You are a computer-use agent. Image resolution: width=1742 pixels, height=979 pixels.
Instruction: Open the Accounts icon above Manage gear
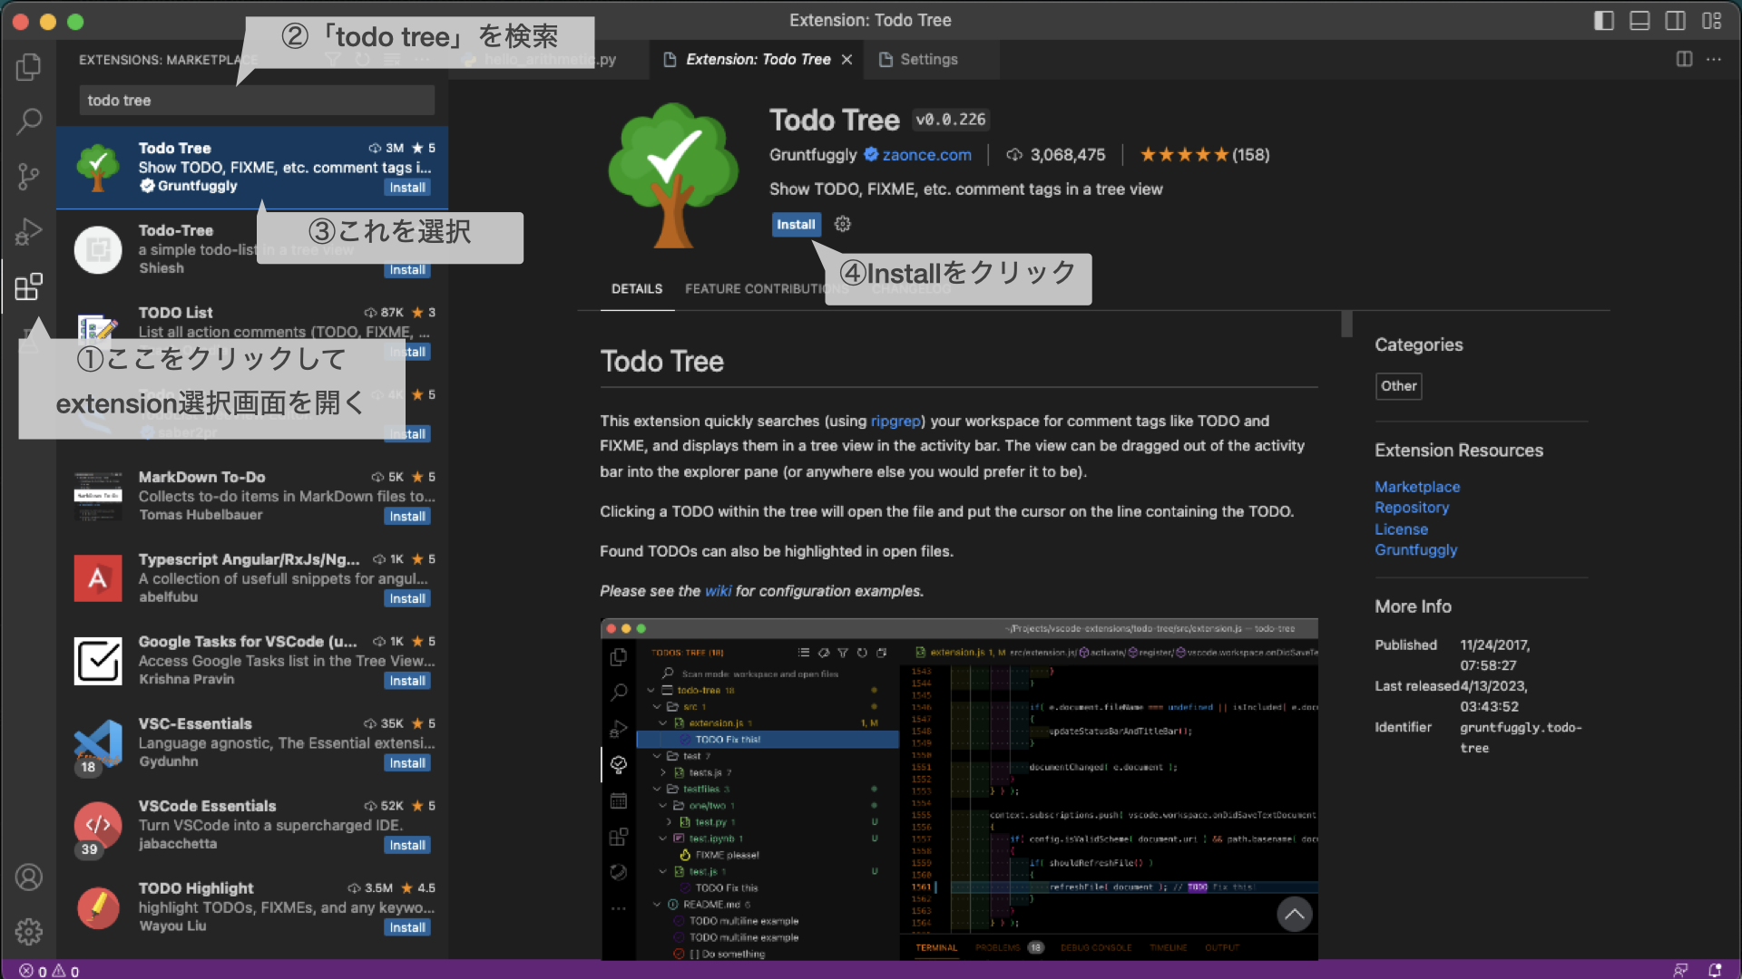click(28, 877)
